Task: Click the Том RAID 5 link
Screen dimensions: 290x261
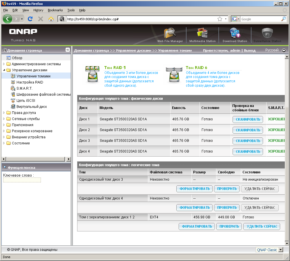Action: (x=115, y=68)
